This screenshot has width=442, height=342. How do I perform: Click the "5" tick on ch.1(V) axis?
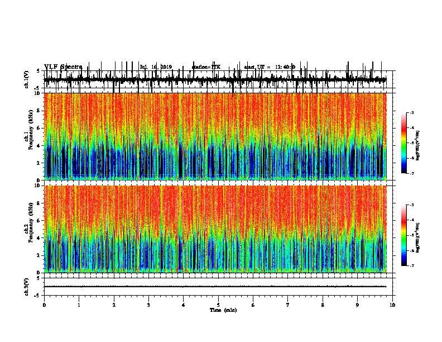pyautogui.click(x=38, y=71)
